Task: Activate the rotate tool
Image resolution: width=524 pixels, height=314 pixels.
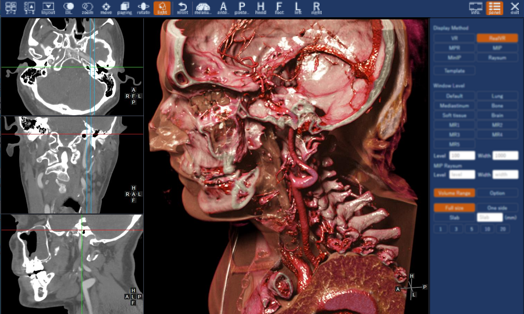Action: (x=143, y=8)
